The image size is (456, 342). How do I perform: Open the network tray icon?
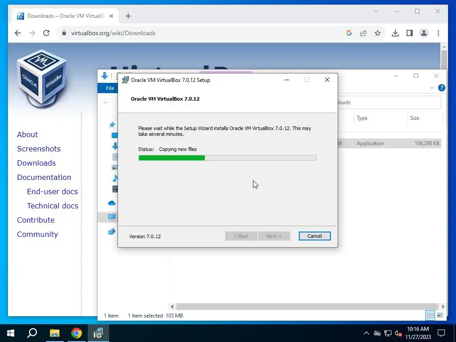pyautogui.click(x=388, y=333)
